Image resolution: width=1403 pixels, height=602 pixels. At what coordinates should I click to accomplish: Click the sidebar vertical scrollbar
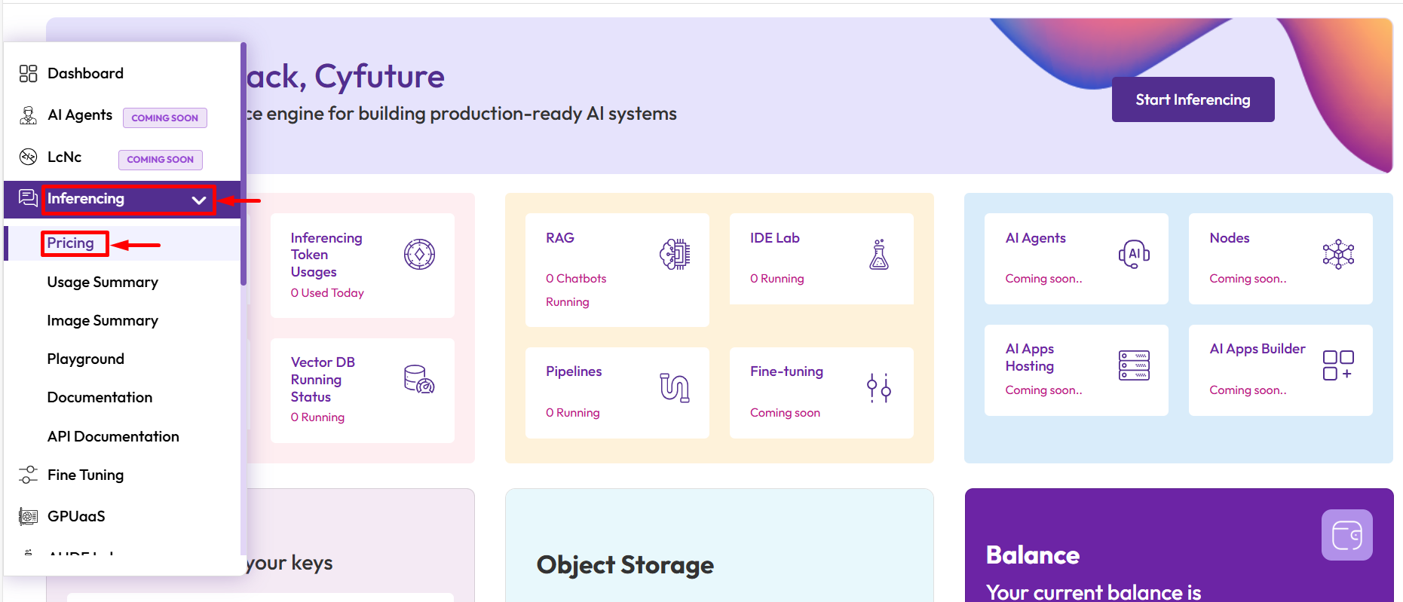(x=244, y=164)
